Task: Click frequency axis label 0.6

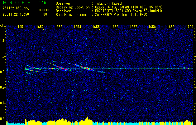Action: tap(3, 119)
